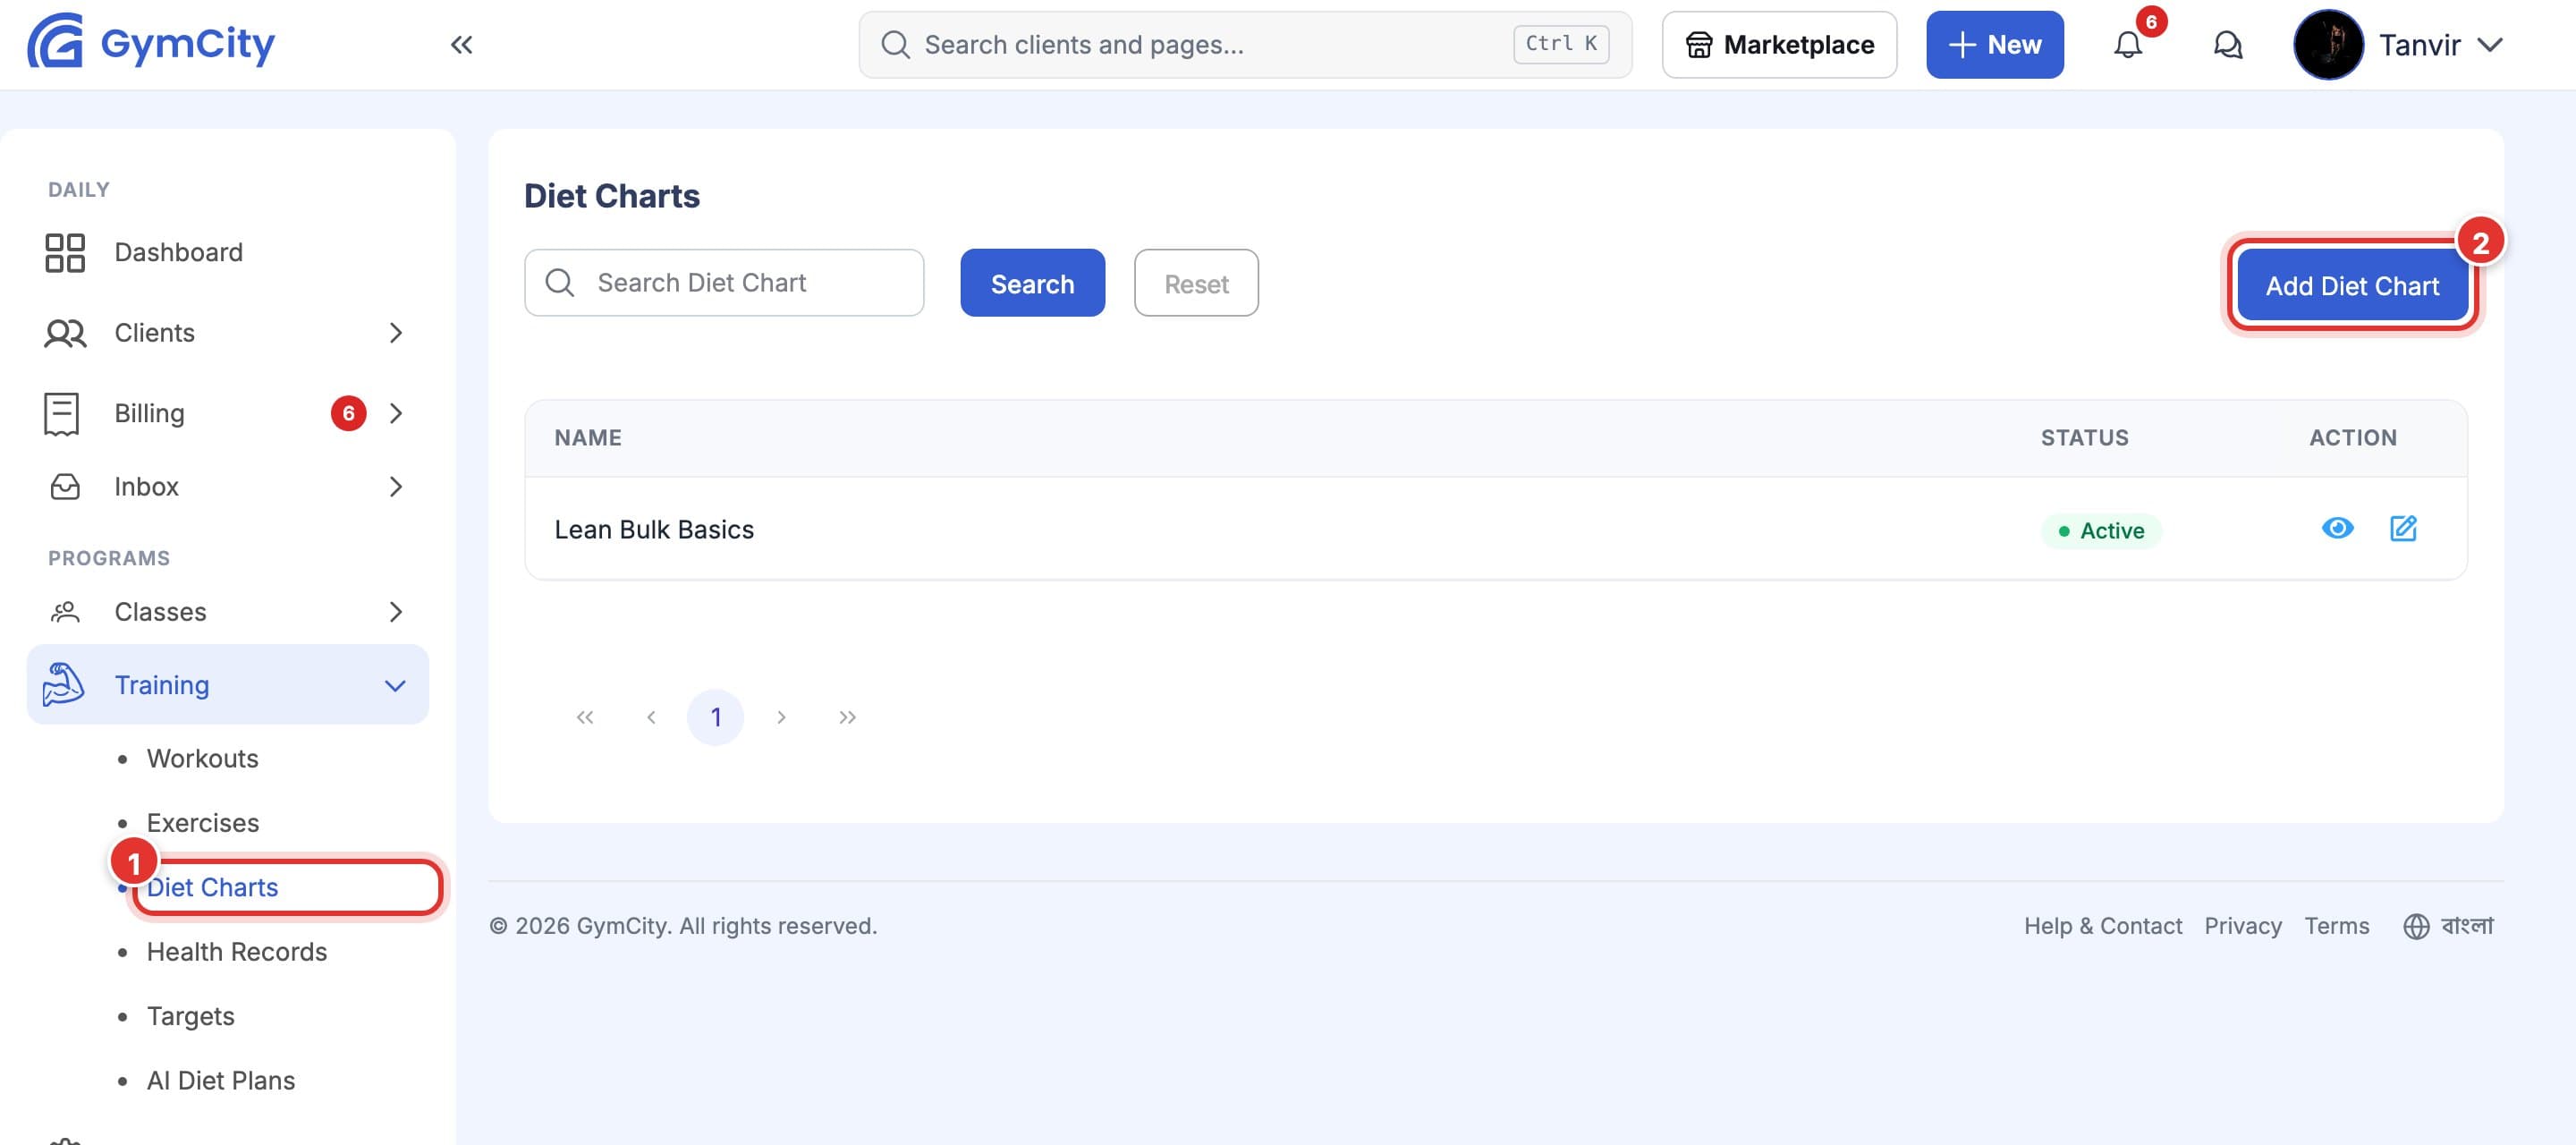This screenshot has width=2576, height=1145.
Task: Open Targets in the sidebar
Action: (x=191, y=1016)
